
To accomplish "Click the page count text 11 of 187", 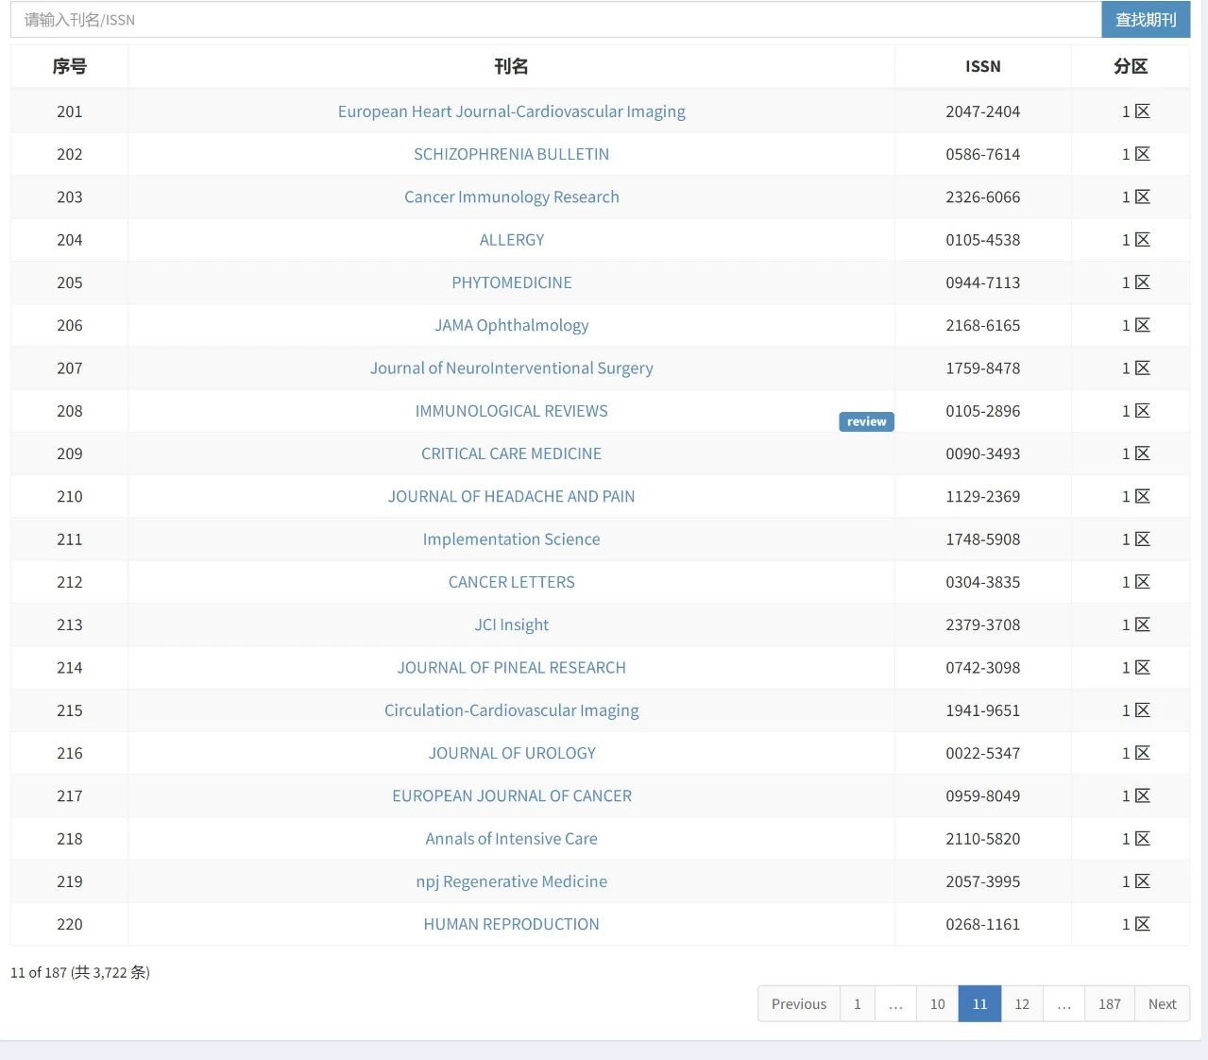I will click(x=80, y=972).
